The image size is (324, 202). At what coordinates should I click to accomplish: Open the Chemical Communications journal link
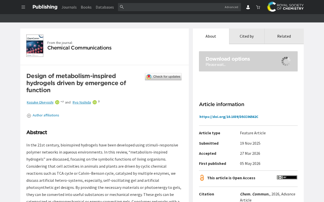point(79,48)
